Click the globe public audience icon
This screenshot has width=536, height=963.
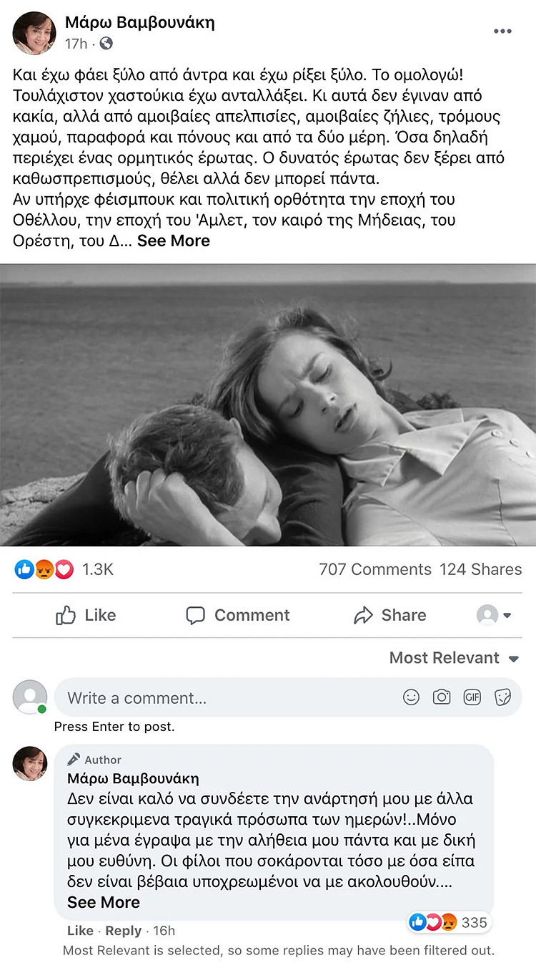pos(106,44)
